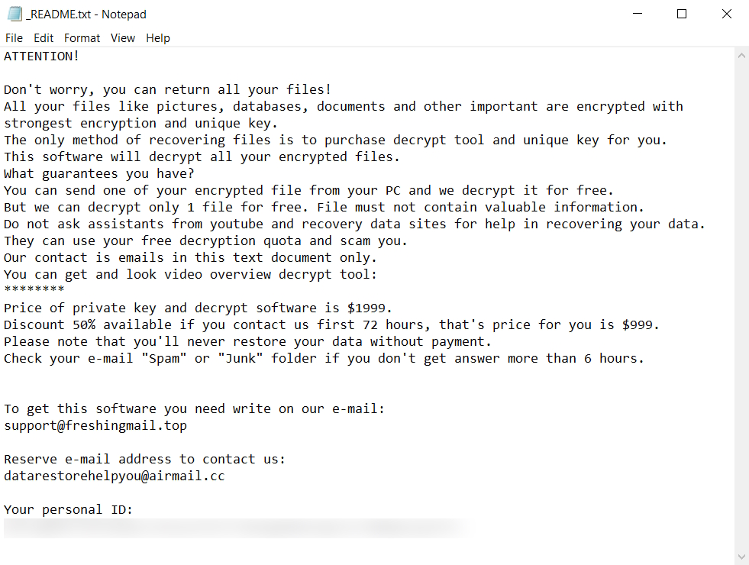Click the Notepad icon in title bar

[x=13, y=14]
